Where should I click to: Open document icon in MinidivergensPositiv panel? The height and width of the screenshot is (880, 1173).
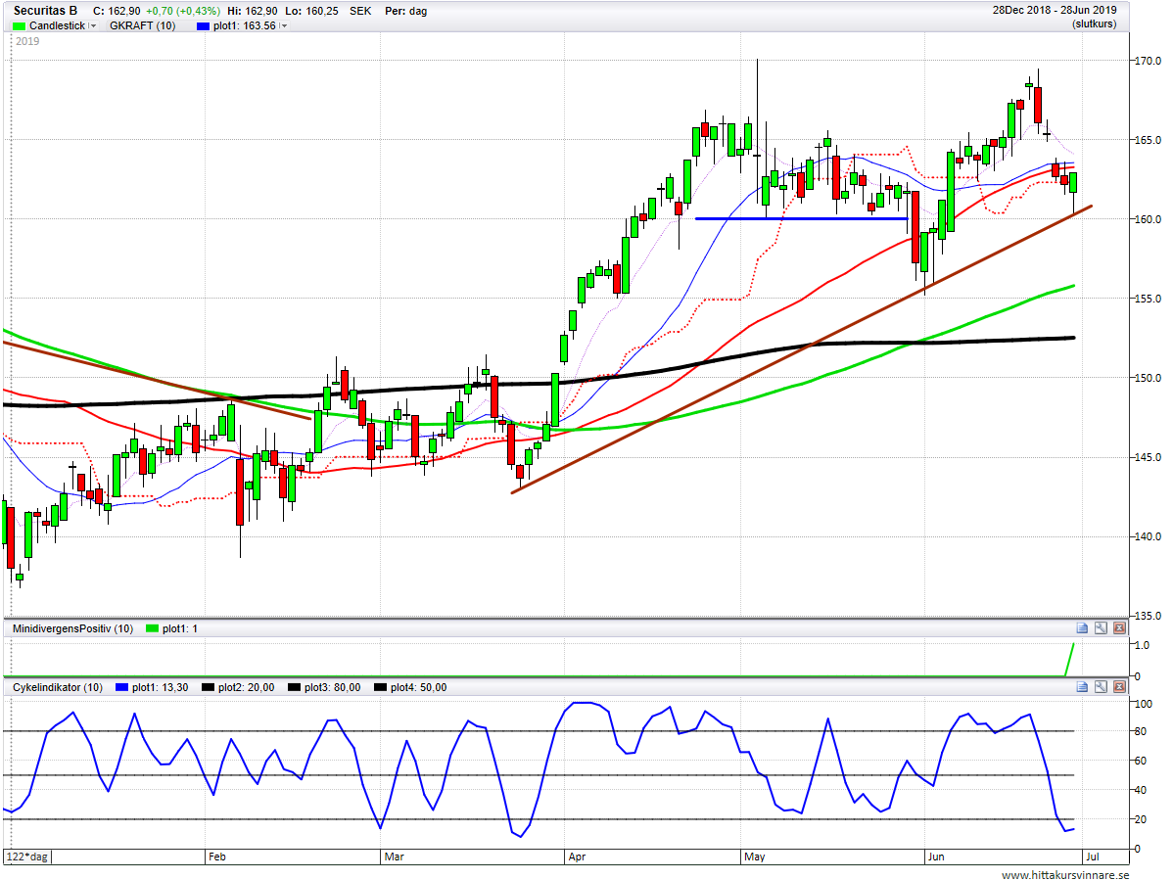tap(1082, 628)
